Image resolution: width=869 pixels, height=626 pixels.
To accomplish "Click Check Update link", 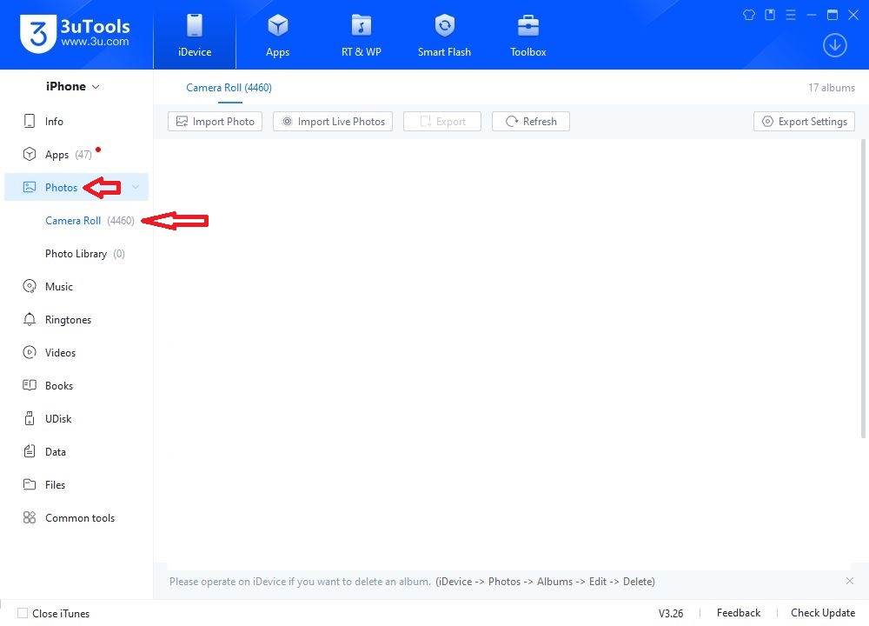I will [x=822, y=613].
